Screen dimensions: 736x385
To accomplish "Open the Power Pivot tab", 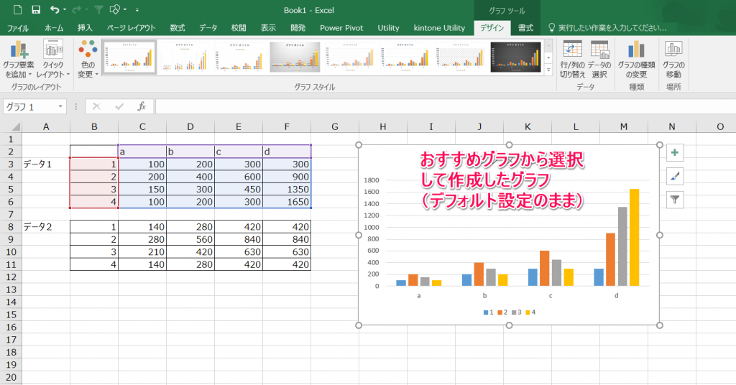I will 341,28.
